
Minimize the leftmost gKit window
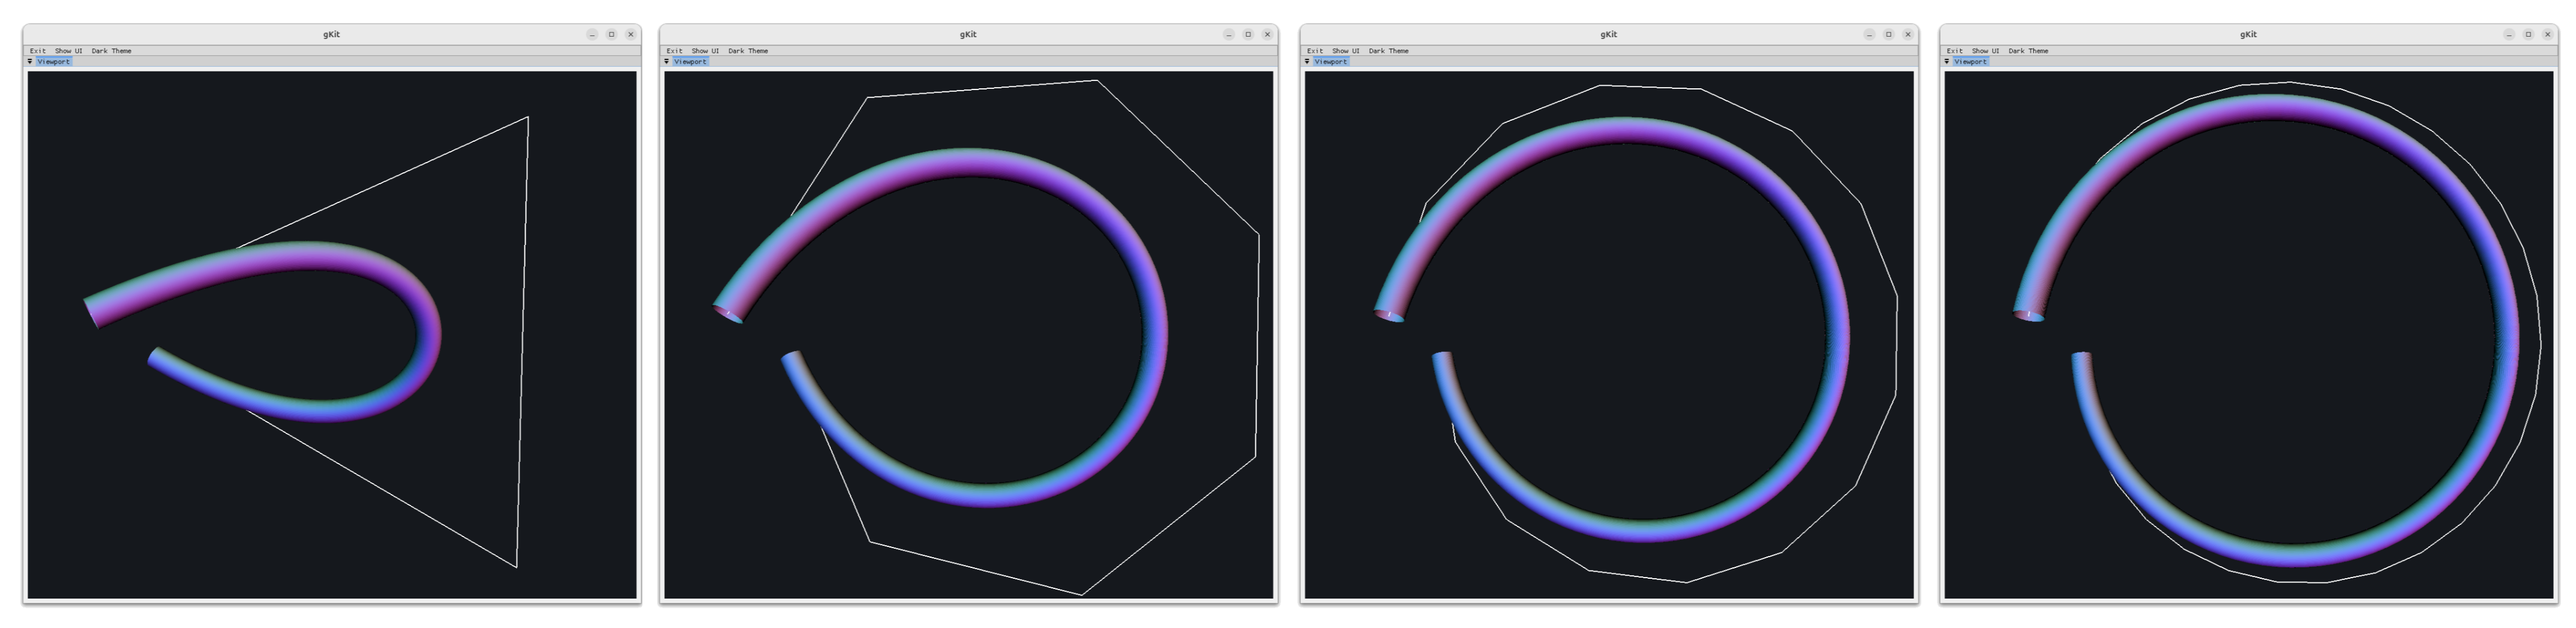592,34
